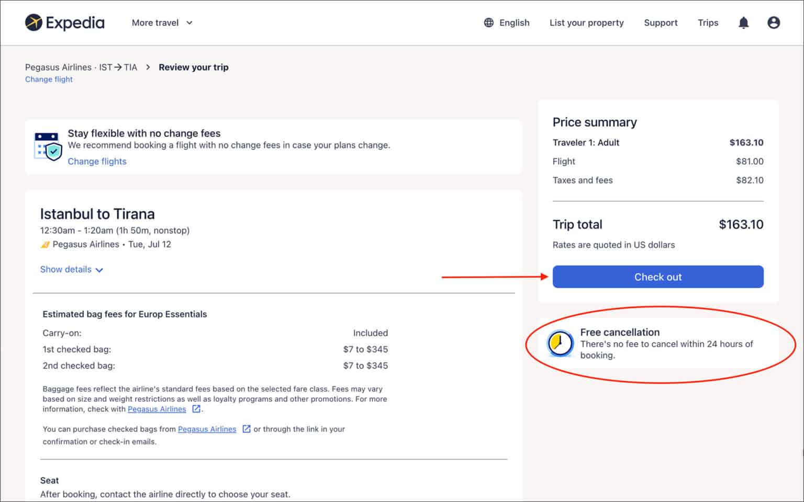The height and width of the screenshot is (502, 804).
Task: Select Support in the top navigation
Action: [661, 22]
